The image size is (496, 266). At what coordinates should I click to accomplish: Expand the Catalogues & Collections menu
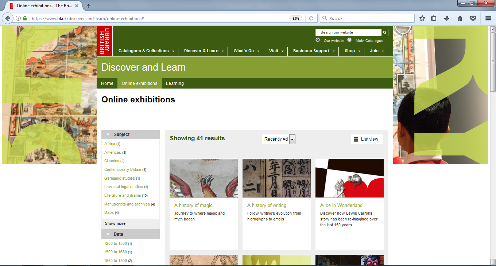(x=146, y=51)
